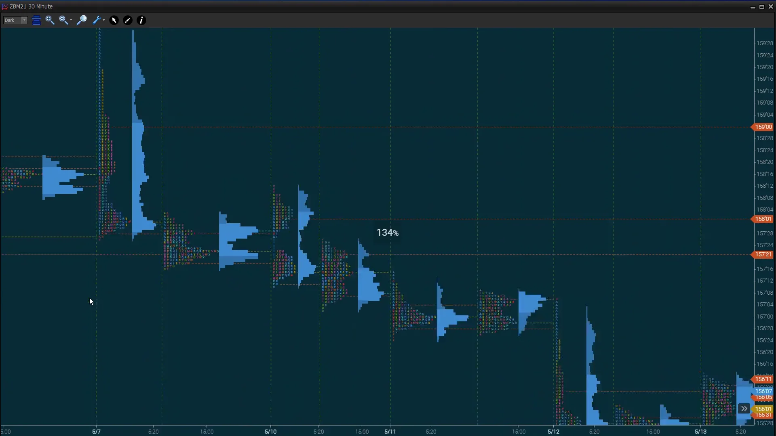
Task: Expand the wrench tool dropdown arrow
Action: pyautogui.click(x=103, y=20)
